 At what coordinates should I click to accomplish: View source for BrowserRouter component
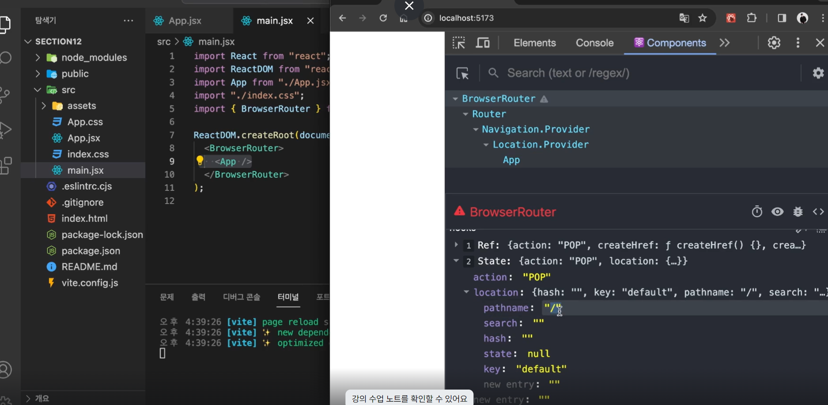[818, 212]
